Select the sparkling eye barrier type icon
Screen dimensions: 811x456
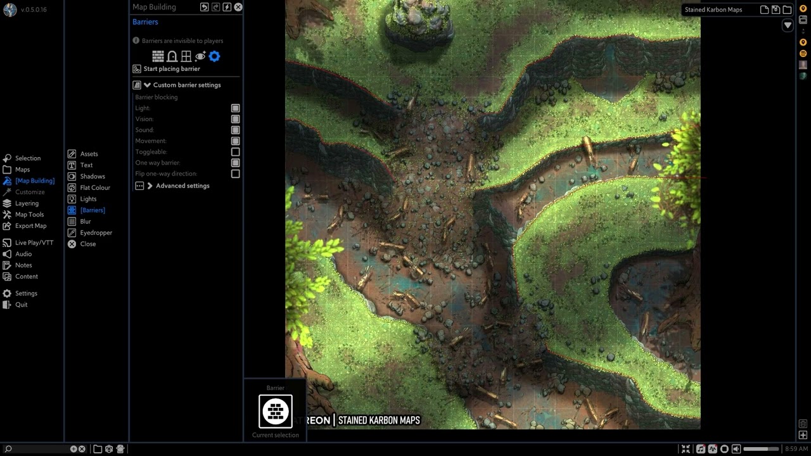[x=200, y=56]
